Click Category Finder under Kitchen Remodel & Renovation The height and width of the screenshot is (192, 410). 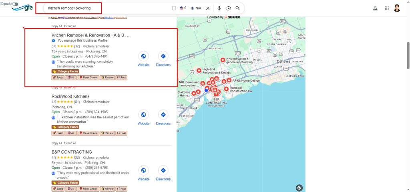tap(65, 71)
